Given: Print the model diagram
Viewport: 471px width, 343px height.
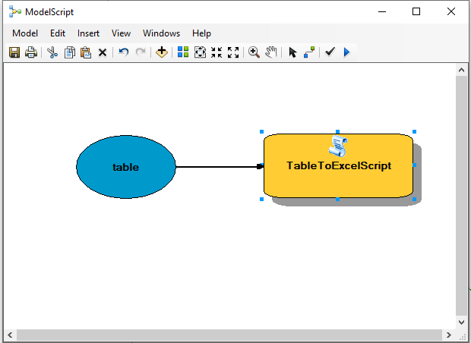Looking at the screenshot, I should coord(31,52).
